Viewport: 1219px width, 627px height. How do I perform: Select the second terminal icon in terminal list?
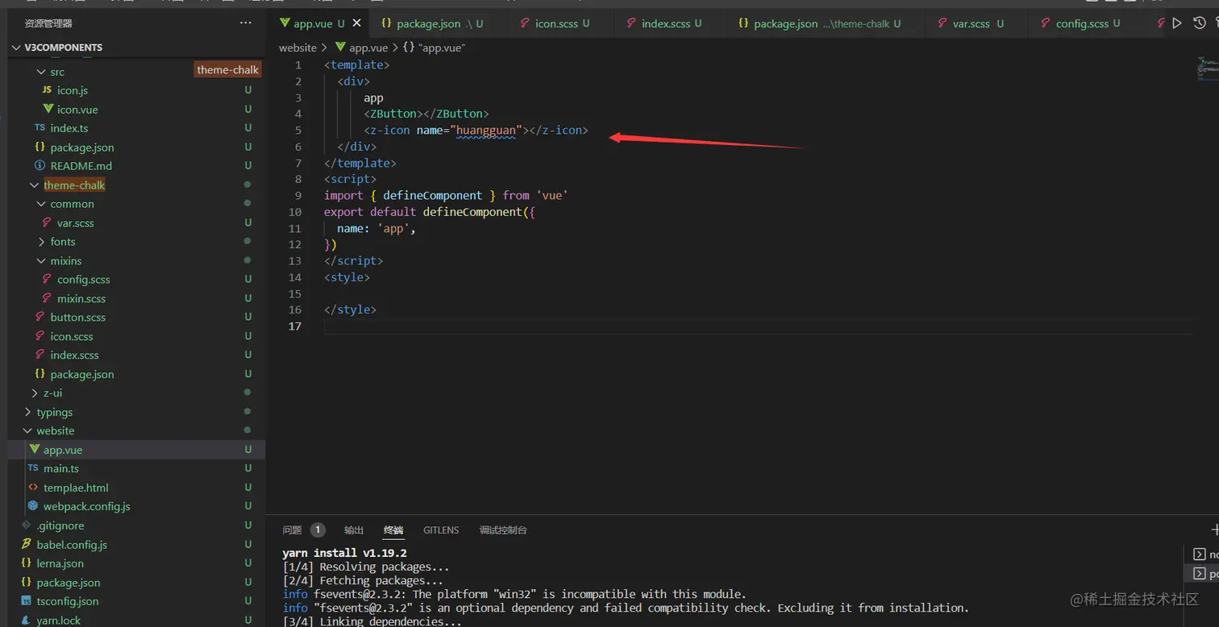1200,574
